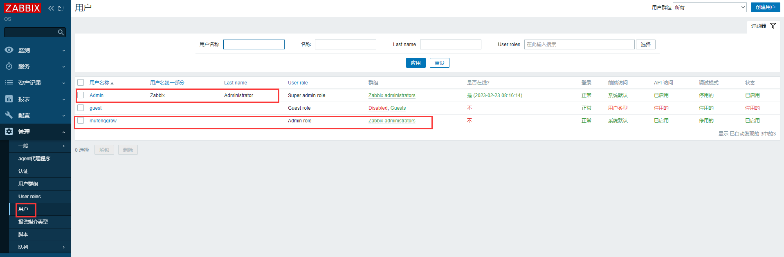Sort by User role column header
The image size is (784, 257).
[x=298, y=83]
